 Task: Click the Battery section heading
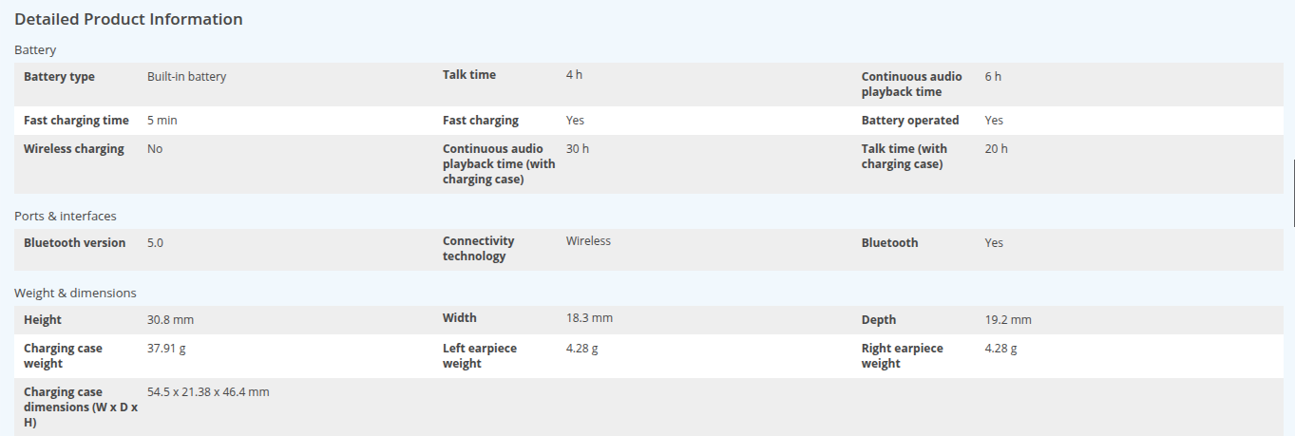tap(35, 49)
